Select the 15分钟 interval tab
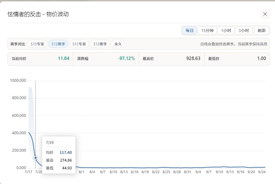 207,30
